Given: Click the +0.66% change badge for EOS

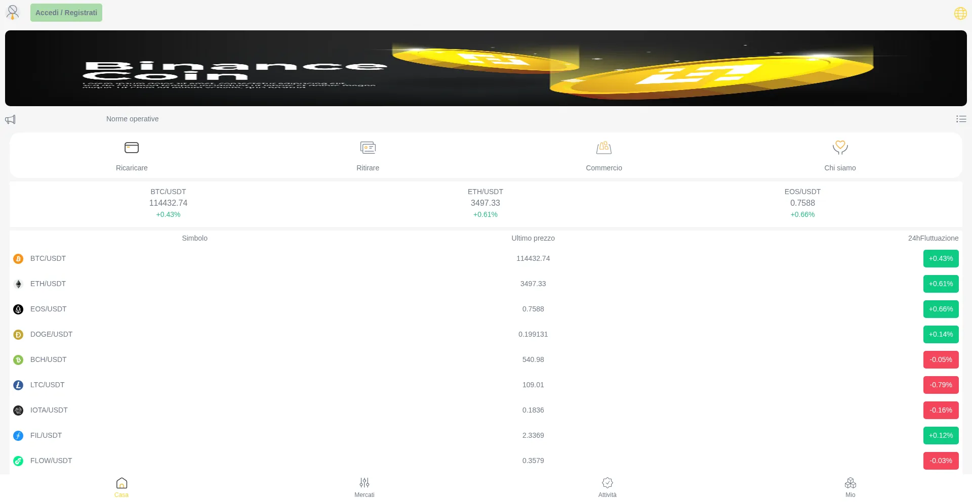Looking at the screenshot, I should [941, 309].
